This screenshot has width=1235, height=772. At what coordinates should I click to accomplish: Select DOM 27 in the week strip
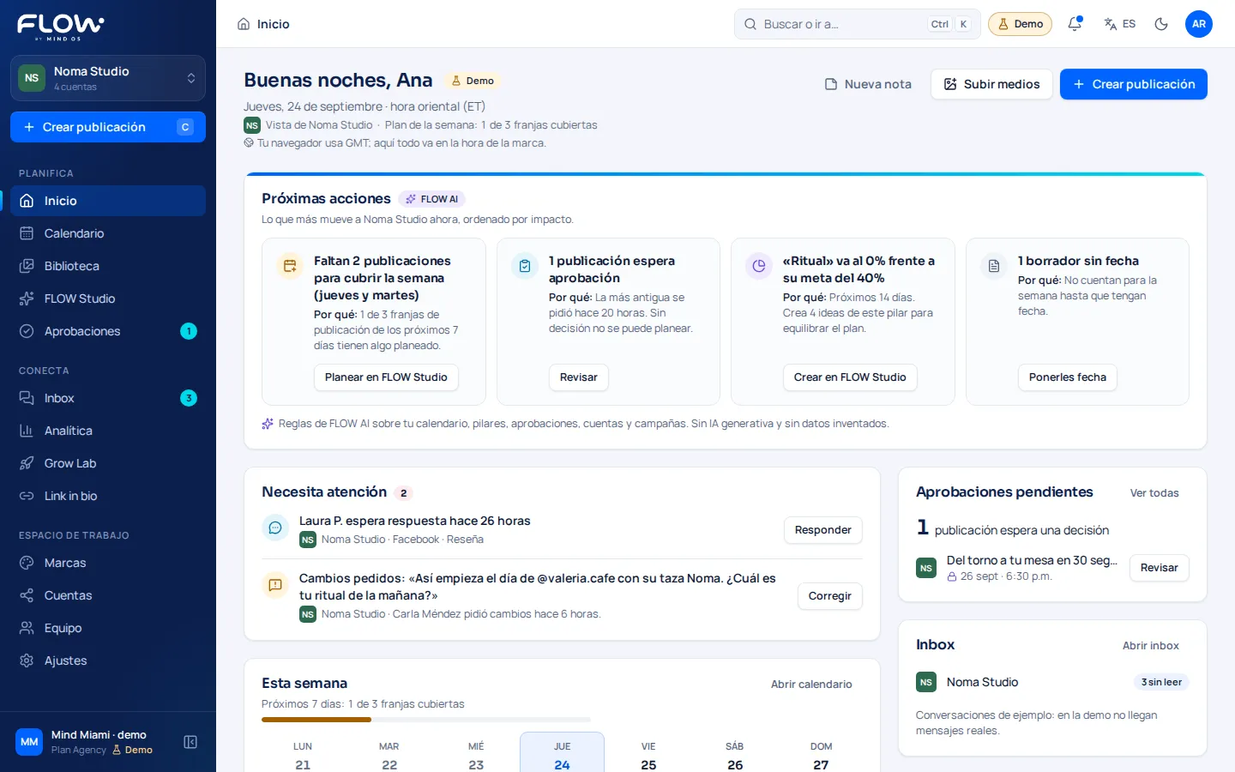point(821,755)
